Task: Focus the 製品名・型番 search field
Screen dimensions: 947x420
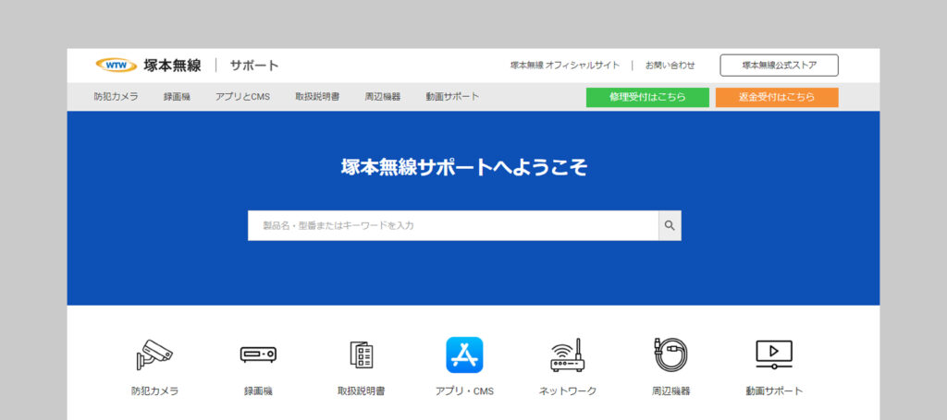Action: (453, 225)
